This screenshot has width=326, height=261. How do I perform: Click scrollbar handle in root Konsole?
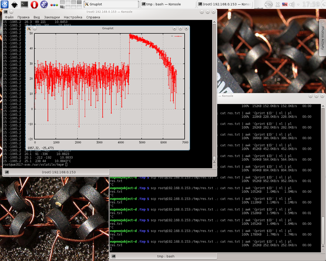(214, 158)
